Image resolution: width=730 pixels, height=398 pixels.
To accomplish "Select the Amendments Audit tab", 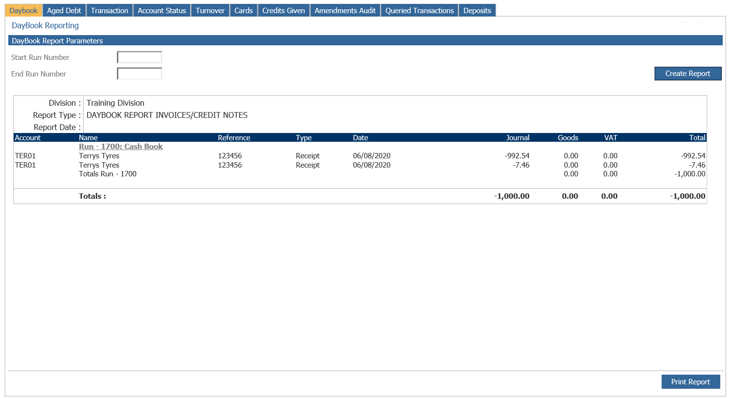I will point(345,10).
